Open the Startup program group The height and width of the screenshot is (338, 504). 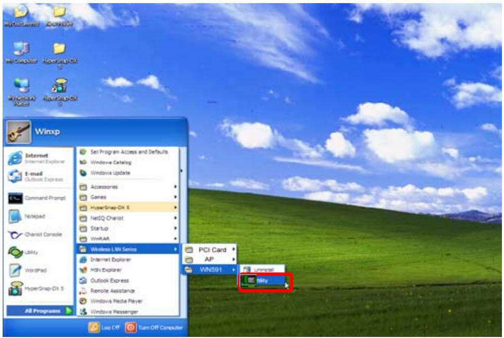click(x=128, y=228)
